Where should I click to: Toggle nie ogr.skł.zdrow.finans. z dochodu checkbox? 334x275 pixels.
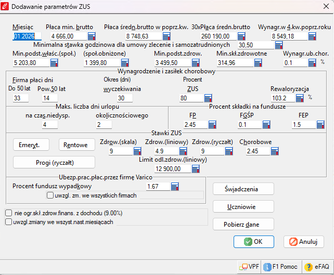coord(8,213)
